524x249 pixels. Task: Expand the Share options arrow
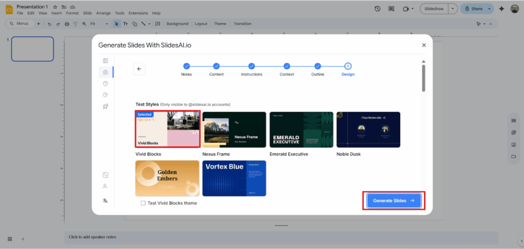coord(489,9)
